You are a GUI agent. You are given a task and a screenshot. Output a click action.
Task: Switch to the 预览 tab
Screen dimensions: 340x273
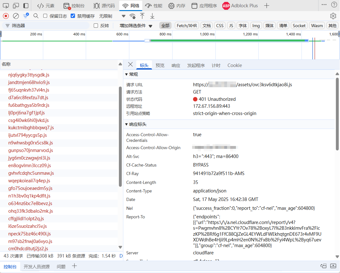160,65
